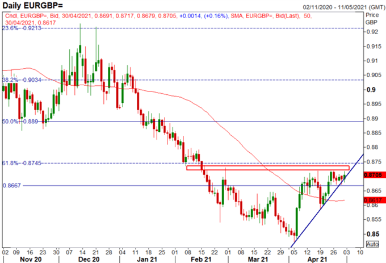Click the Nov 20 month label

31,259
